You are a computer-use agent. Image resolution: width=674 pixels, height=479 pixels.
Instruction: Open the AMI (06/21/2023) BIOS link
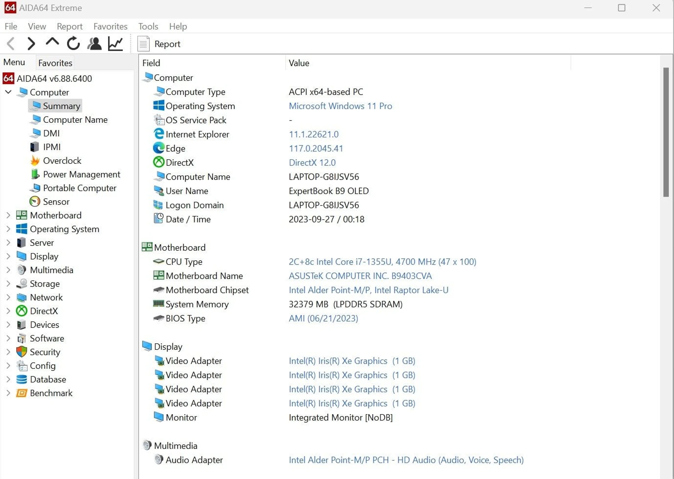(323, 318)
